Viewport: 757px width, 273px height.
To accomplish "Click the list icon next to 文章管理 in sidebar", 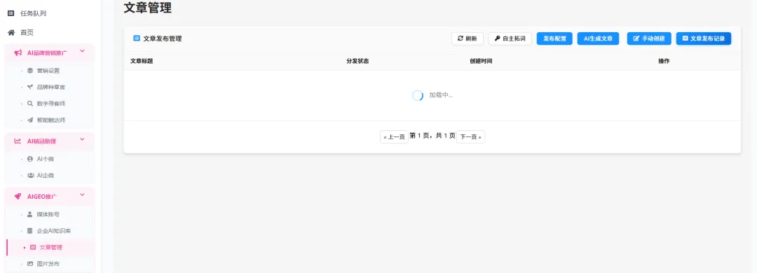I will pyautogui.click(x=33, y=247).
